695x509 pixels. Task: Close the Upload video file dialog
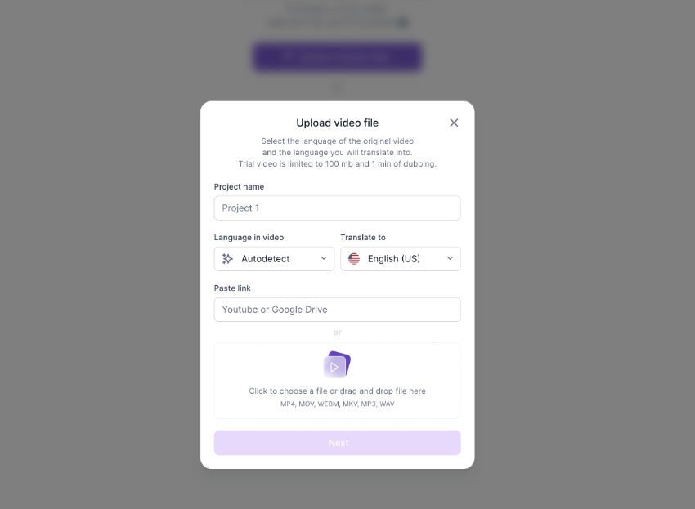click(x=454, y=123)
